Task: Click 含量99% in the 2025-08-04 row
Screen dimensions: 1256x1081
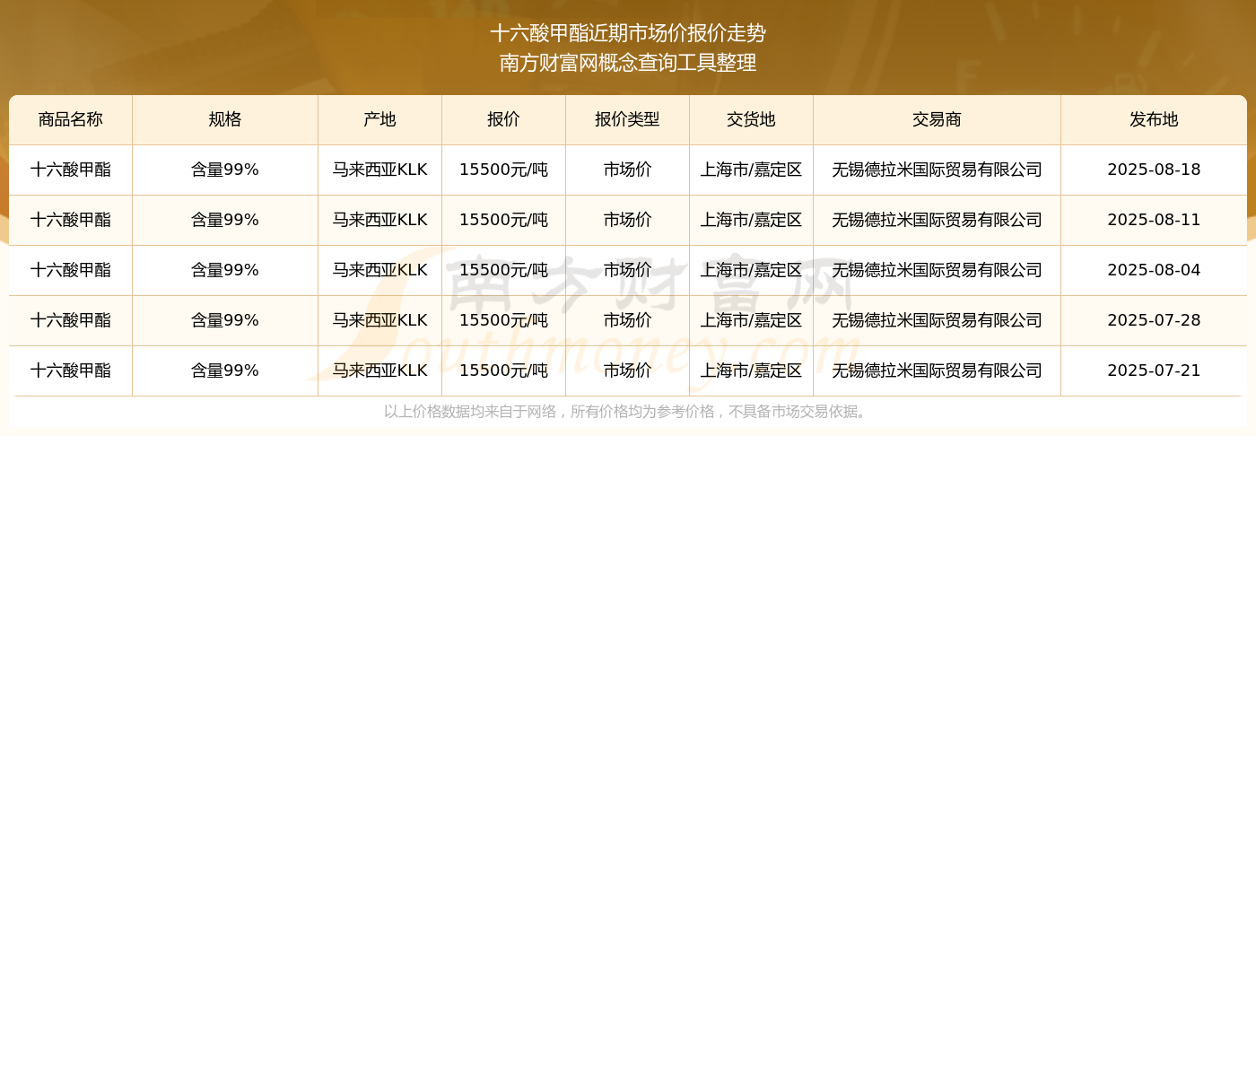Action: [225, 270]
